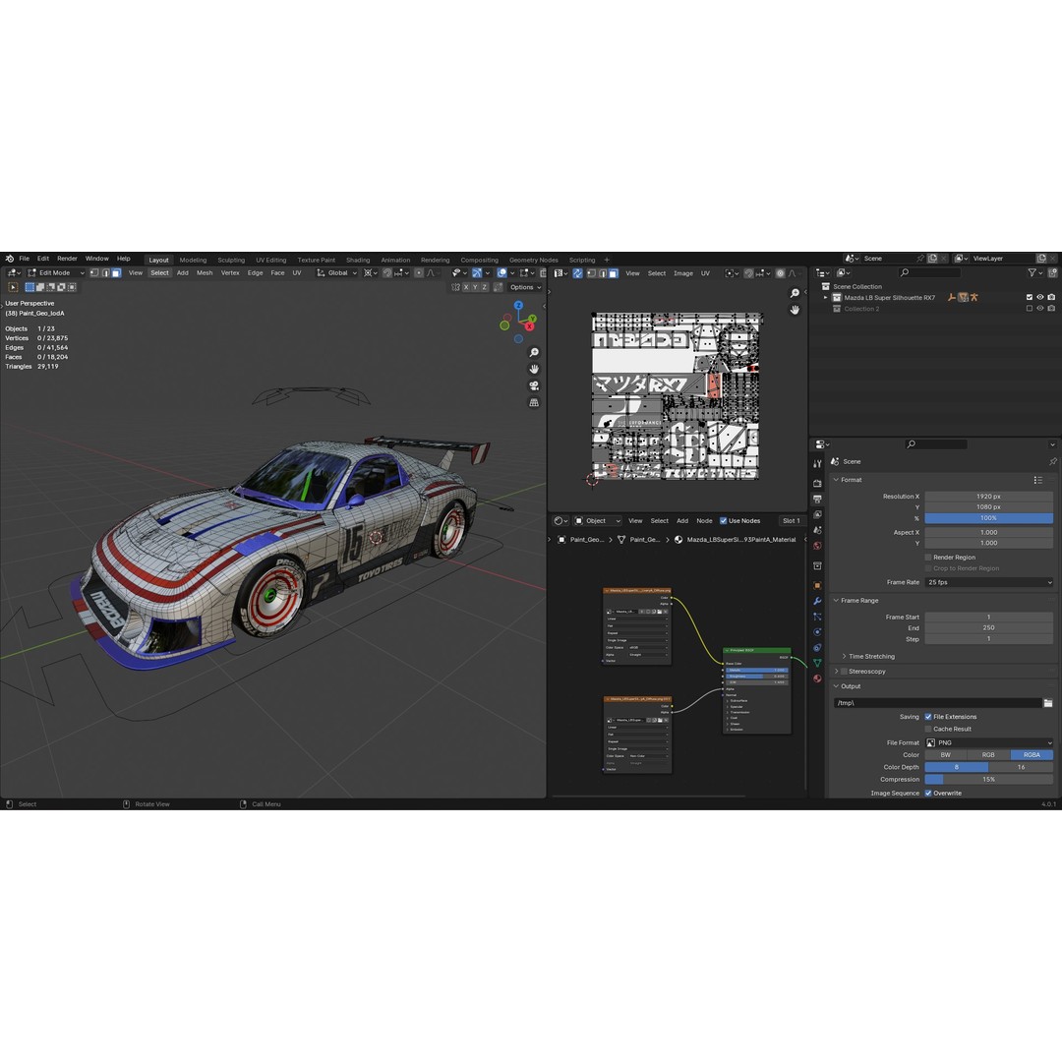Open the World properties tab icon

pyautogui.click(x=817, y=546)
